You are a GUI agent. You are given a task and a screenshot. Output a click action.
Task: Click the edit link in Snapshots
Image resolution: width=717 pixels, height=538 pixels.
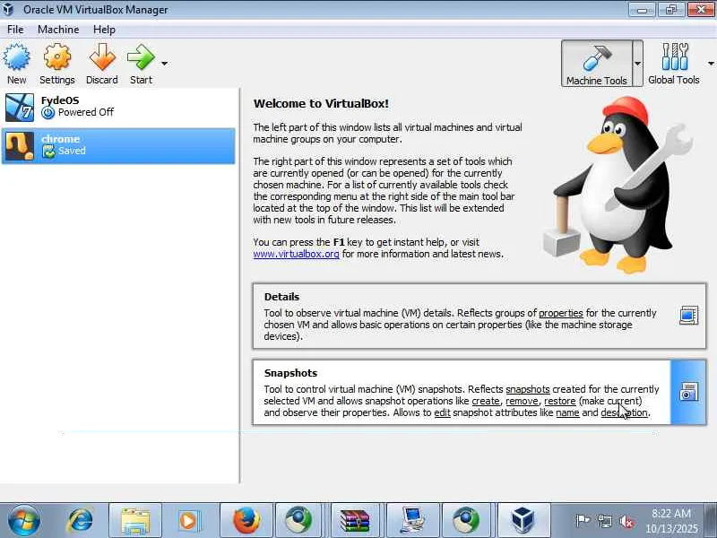click(442, 412)
